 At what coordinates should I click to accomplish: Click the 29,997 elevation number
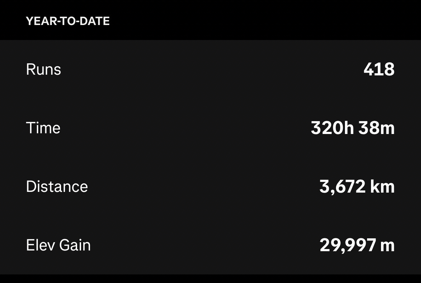point(347,245)
